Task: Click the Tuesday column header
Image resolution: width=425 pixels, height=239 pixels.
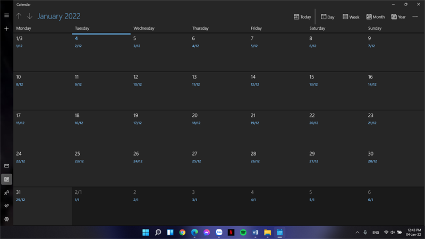Action: 82,28
